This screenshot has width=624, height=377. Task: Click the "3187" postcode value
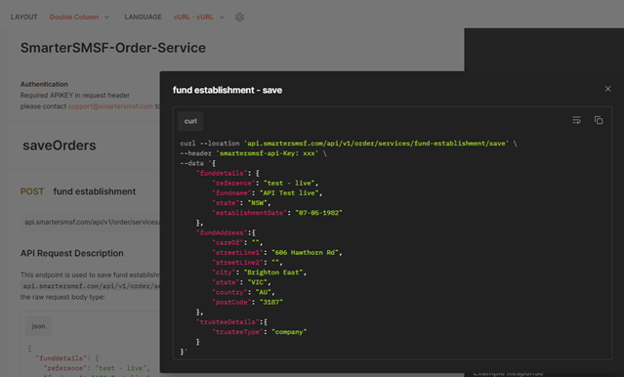pos(271,302)
